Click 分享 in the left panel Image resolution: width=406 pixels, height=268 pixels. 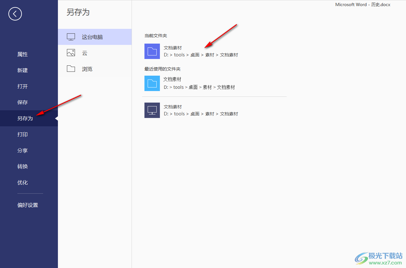23,151
